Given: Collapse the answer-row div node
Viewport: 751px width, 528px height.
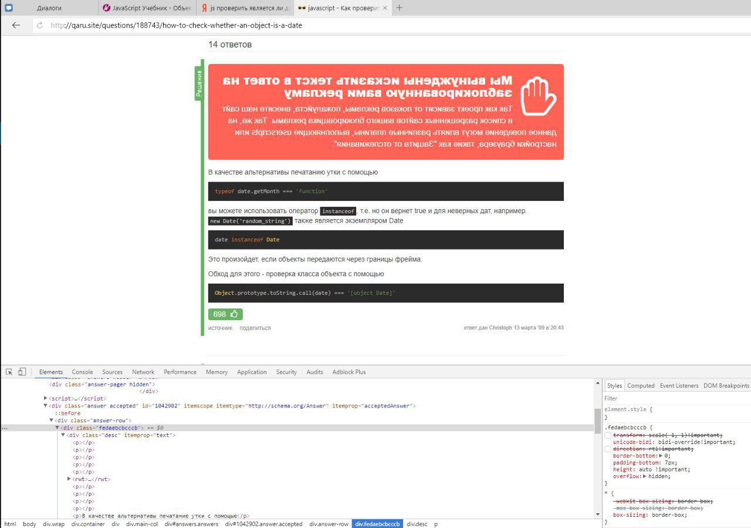Looking at the screenshot, I should [52, 421].
